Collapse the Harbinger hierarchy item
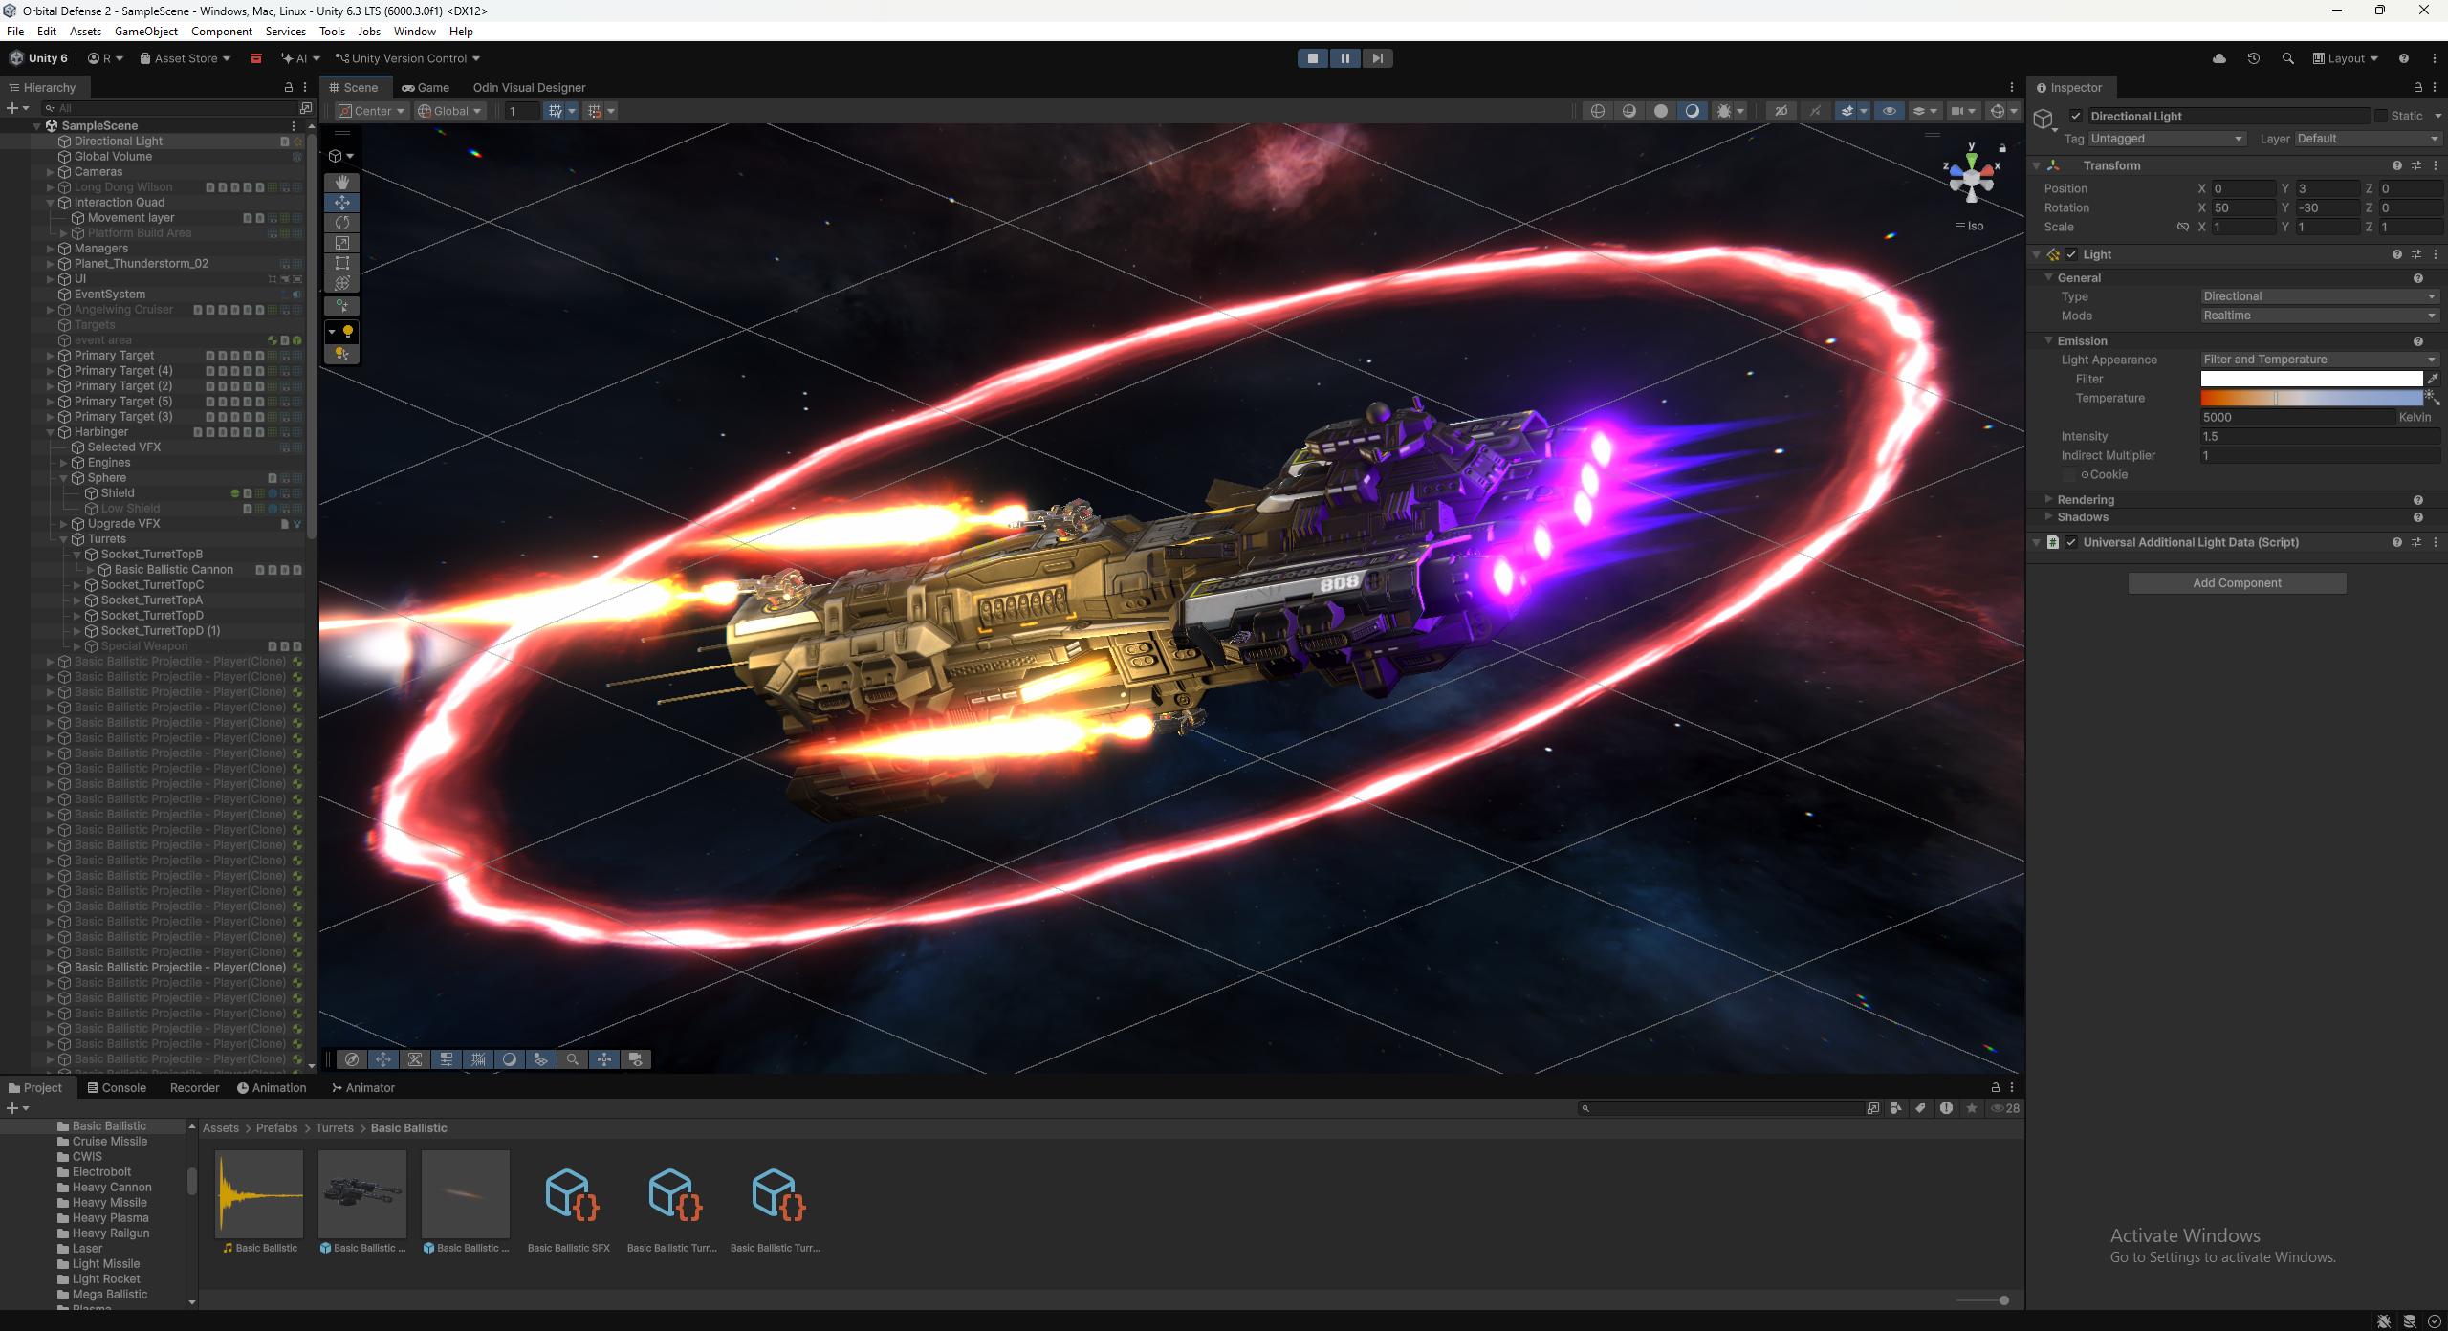 coord(51,432)
